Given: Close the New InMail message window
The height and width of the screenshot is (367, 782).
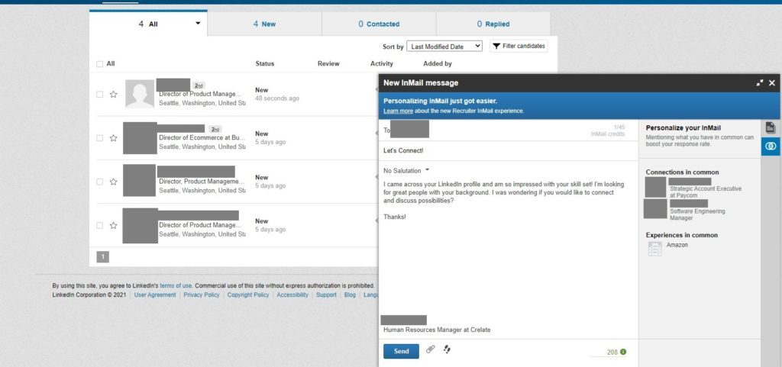Looking at the screenshot, I should pyautogui.click(x=772, y=82).
